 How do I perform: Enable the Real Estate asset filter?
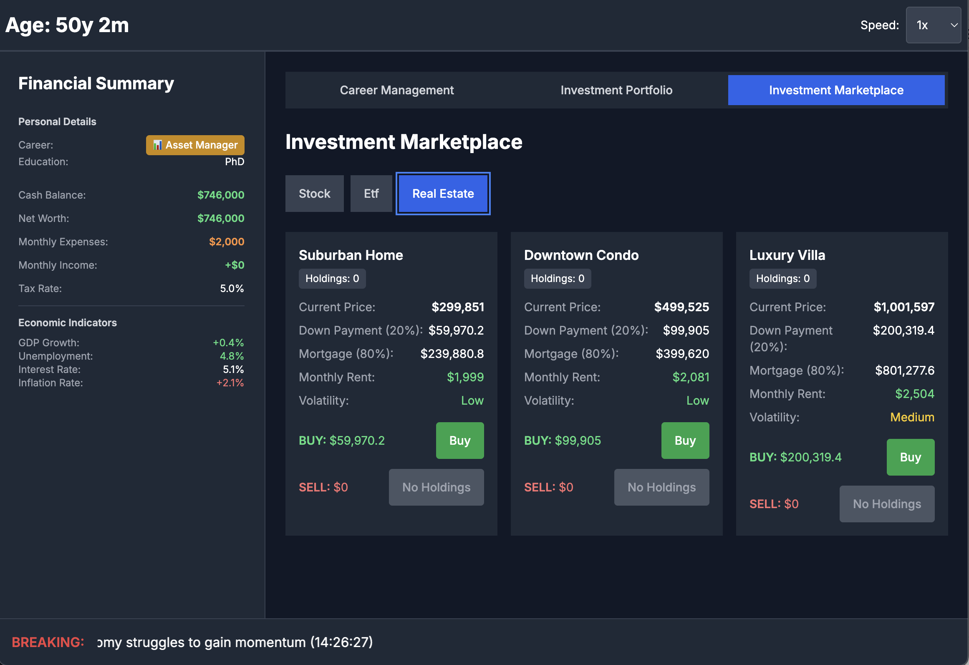(x=443, y=193)
